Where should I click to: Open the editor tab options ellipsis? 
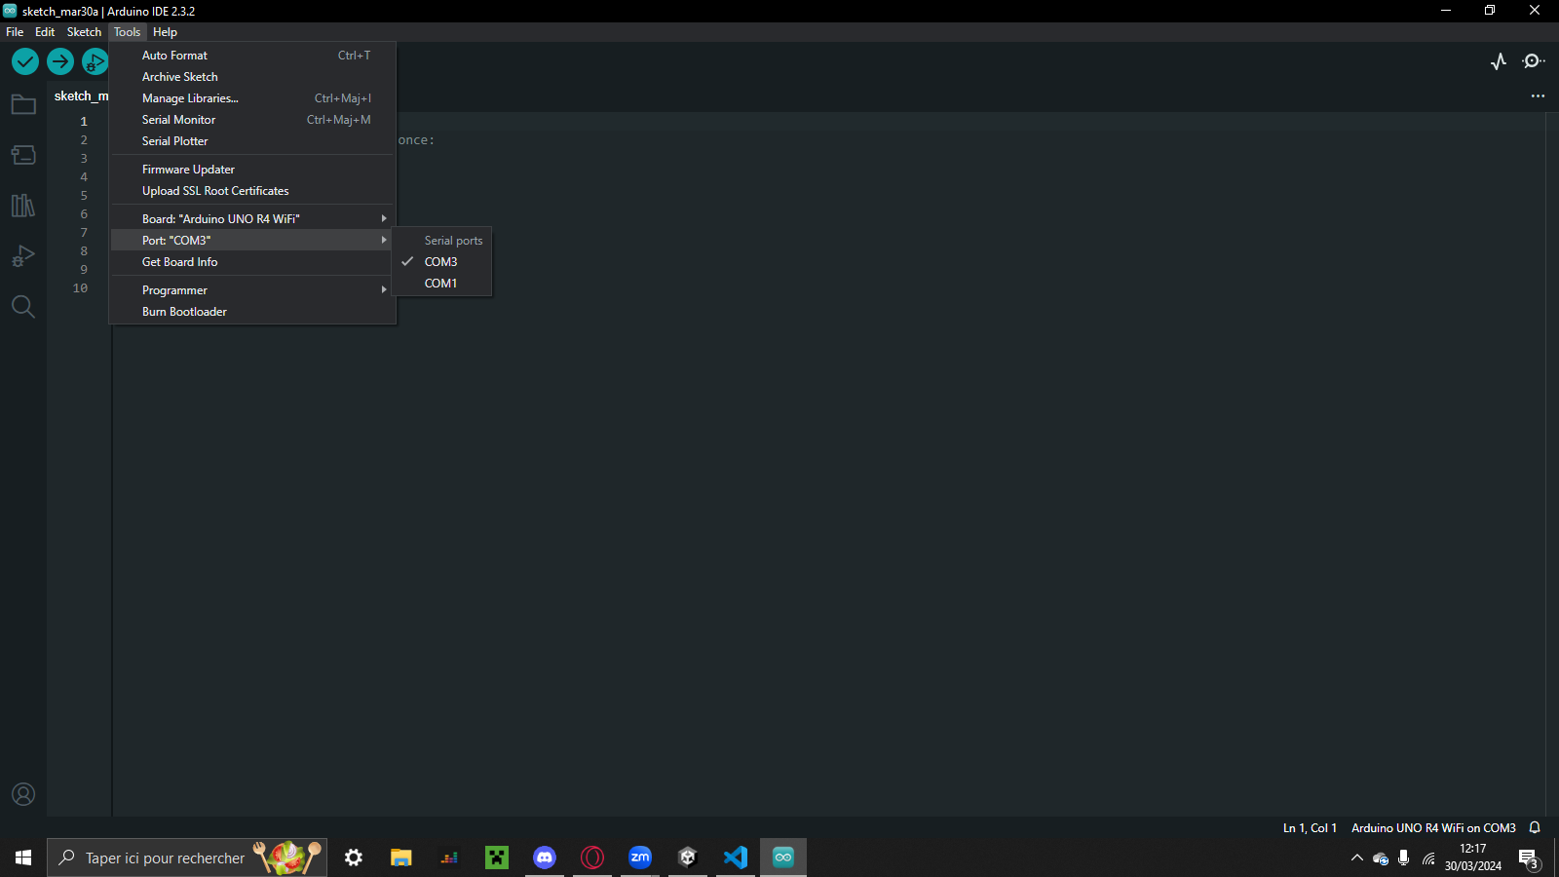[1538, 95]
